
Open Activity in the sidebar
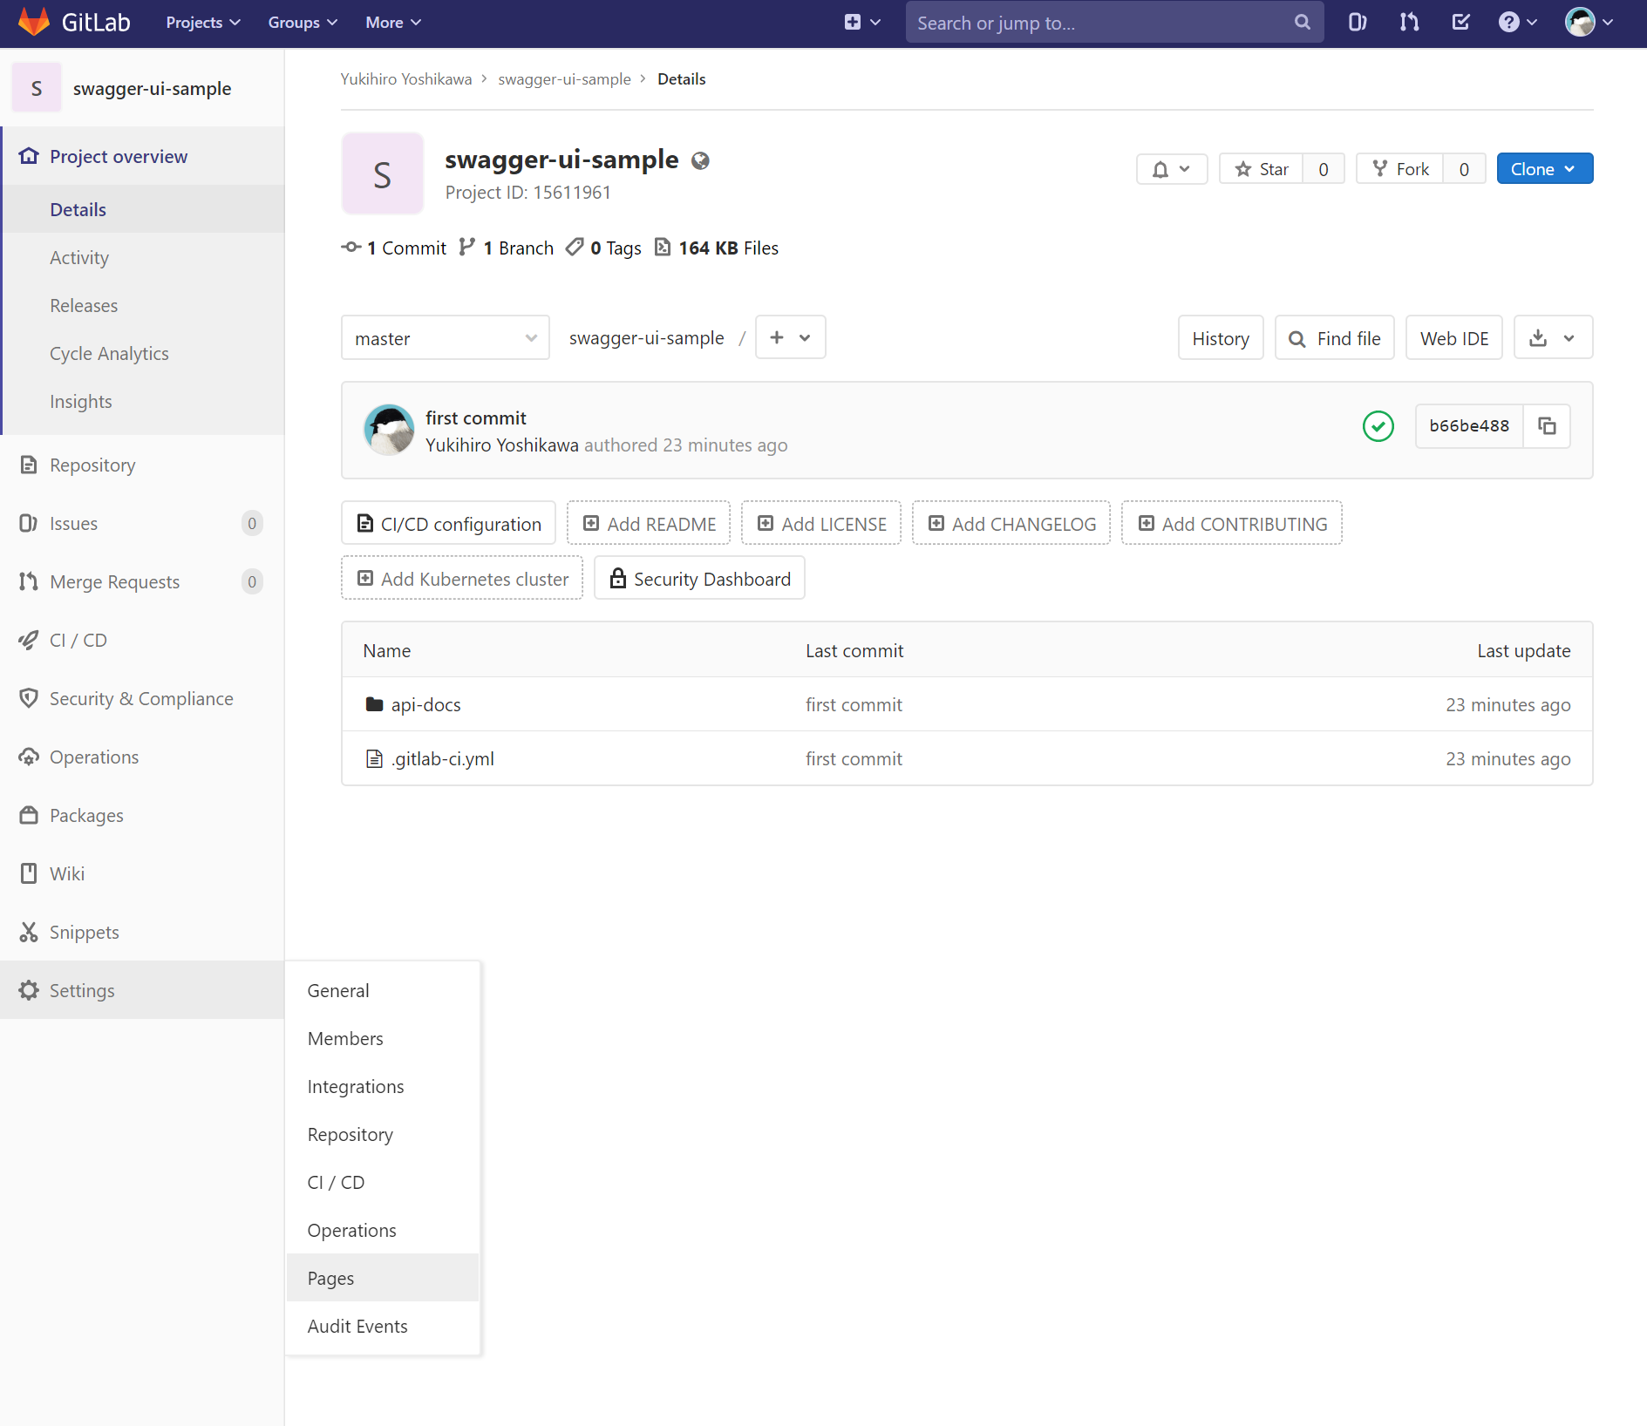click(79, 257)
